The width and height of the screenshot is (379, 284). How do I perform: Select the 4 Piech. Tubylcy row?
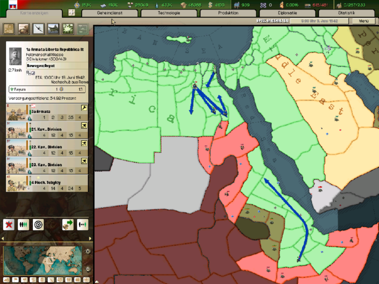pos(47,183)
